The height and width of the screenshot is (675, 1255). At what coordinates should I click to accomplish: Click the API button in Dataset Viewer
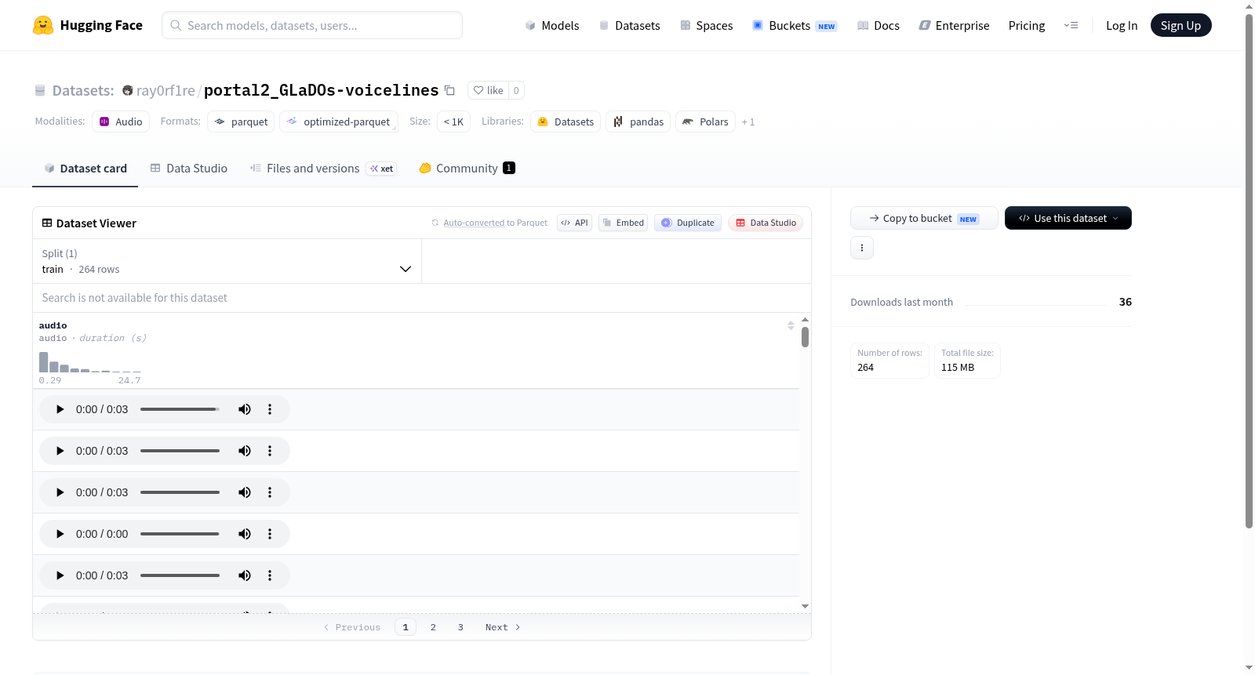[x=574, y=223]
